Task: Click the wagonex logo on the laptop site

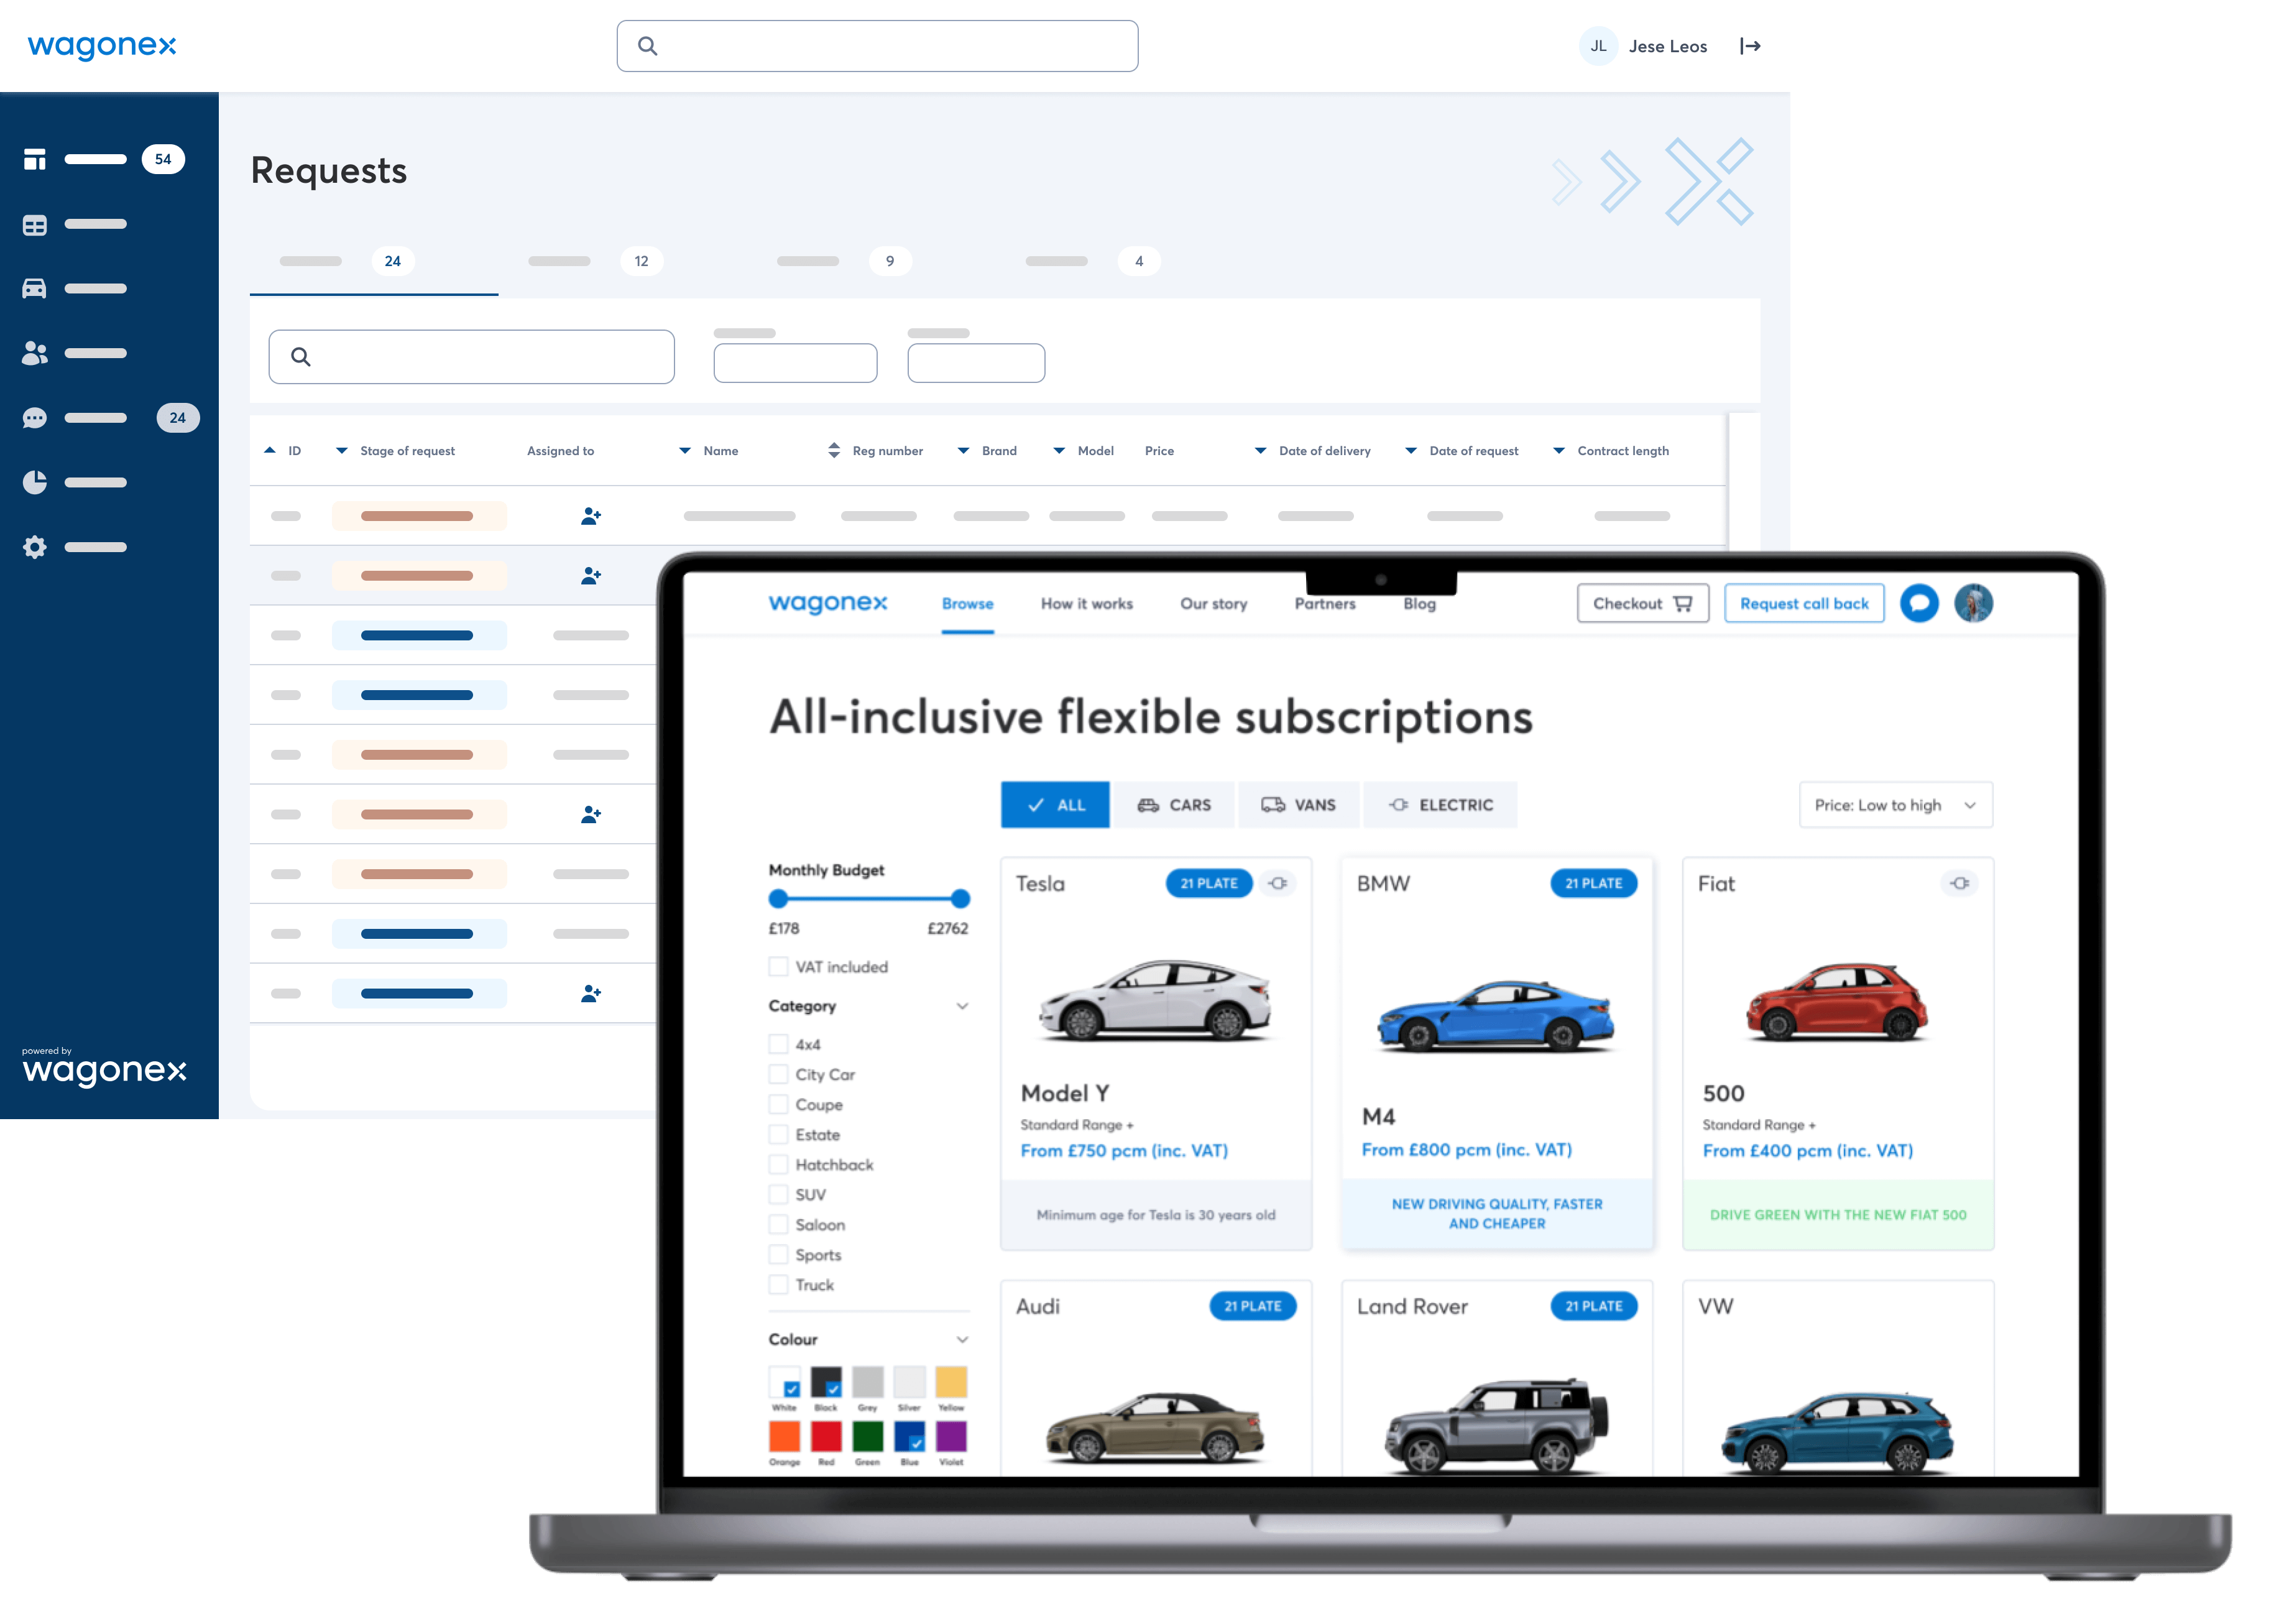Action: point(827,603)
